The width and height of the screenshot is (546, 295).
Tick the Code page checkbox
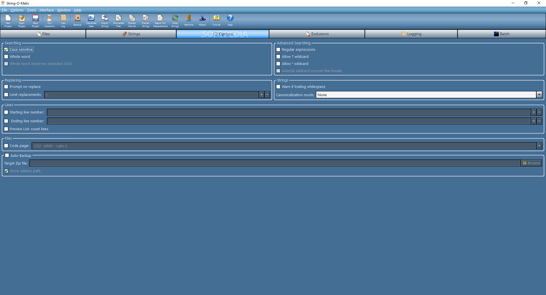[x=6, y=146]
